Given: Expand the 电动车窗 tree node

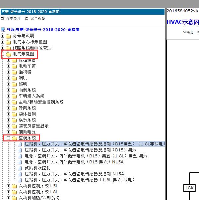Looking at the screenshot, I should pyautogui.click(x=8, y=66).
